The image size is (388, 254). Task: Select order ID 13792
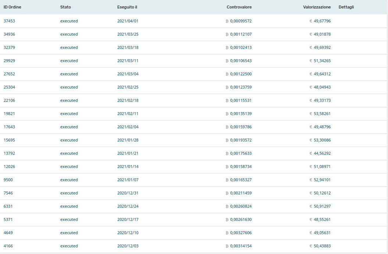[x=10, y=153]
